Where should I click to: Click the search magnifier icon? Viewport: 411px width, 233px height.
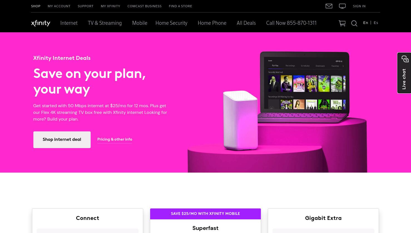[354, 23]
